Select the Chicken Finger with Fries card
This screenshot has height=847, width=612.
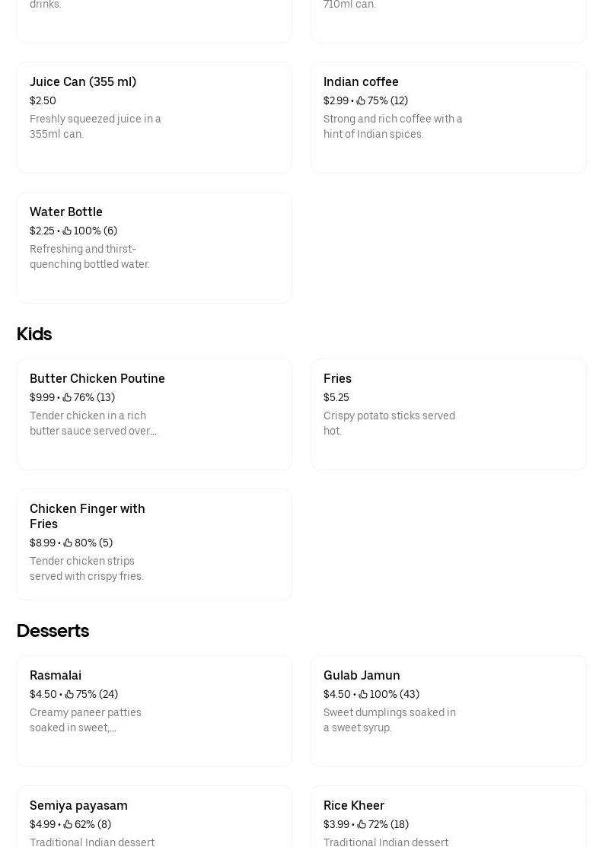154,544
